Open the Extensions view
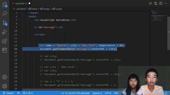Image resolution: width=170 pixels, height=95 pixels. 5,41
